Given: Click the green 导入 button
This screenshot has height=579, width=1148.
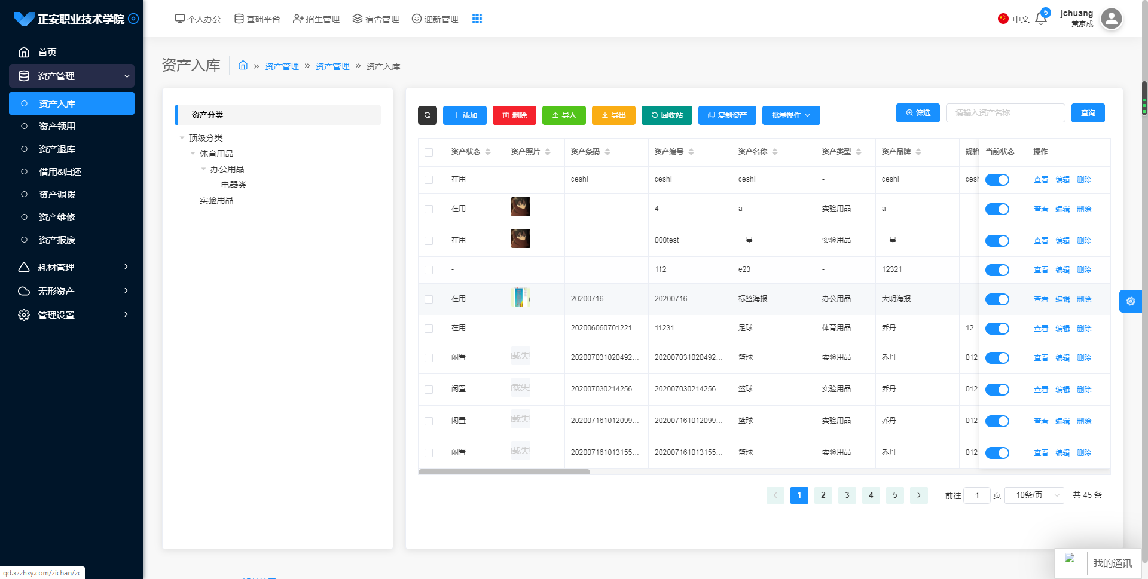Looking at the screenshot, I should point(564,115).
